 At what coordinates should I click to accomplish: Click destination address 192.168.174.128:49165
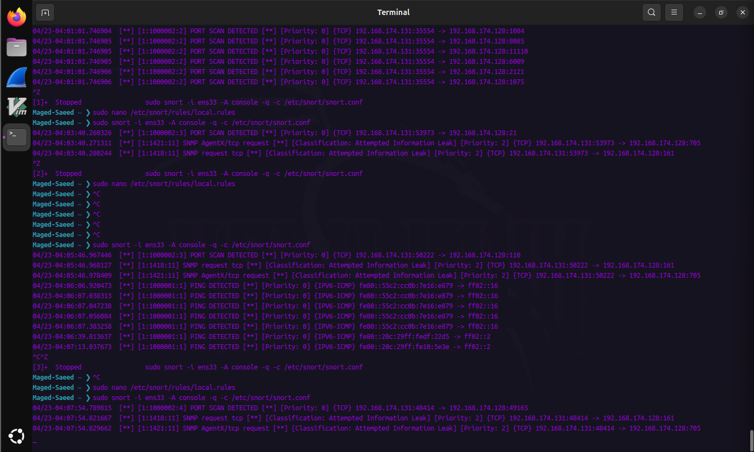pos(489,408)
